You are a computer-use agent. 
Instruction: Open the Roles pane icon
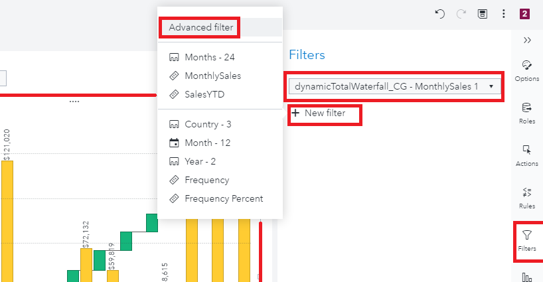[527, 112]
